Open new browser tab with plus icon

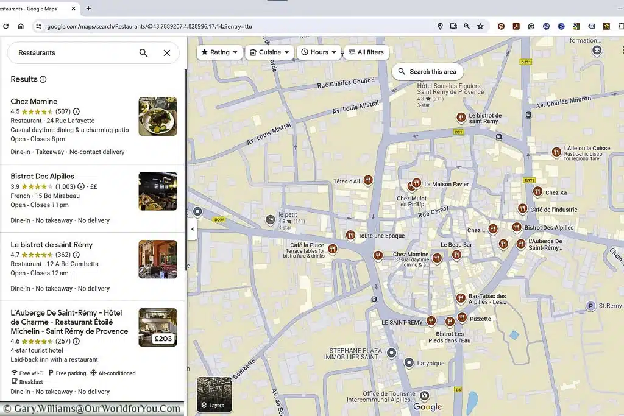click(88, 9)
